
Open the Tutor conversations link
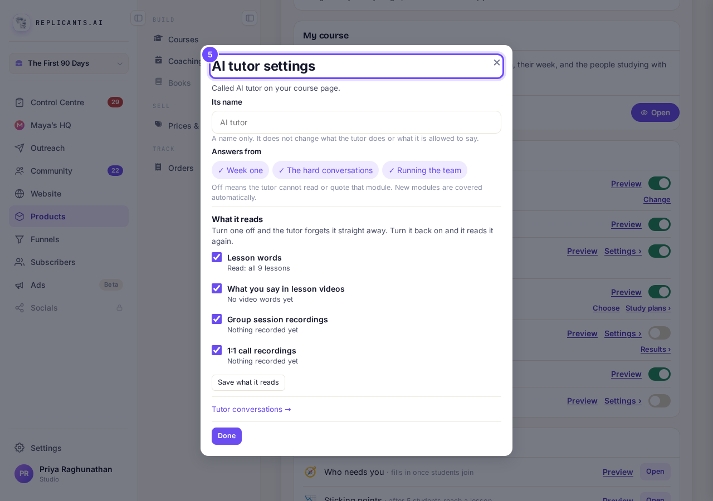251,409
